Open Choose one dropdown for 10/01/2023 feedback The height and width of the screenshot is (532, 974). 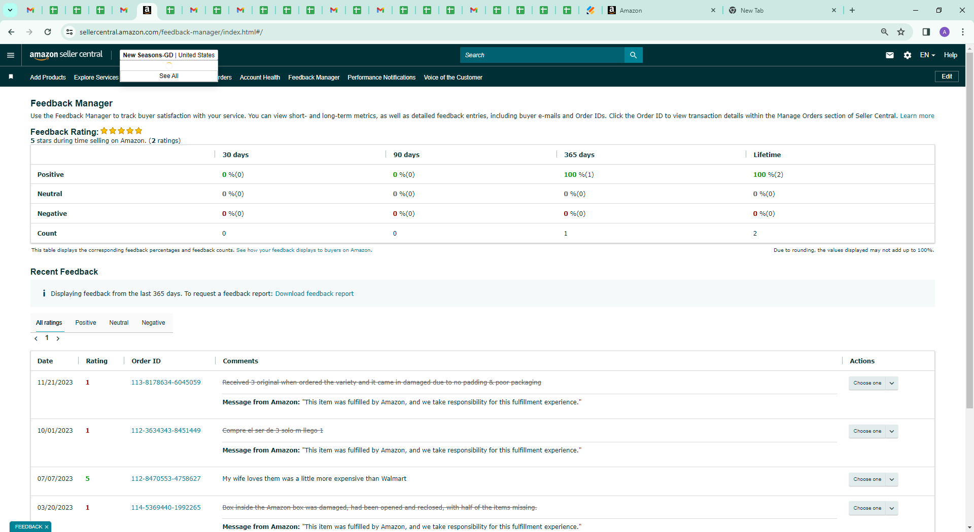[x=873, y=431]
